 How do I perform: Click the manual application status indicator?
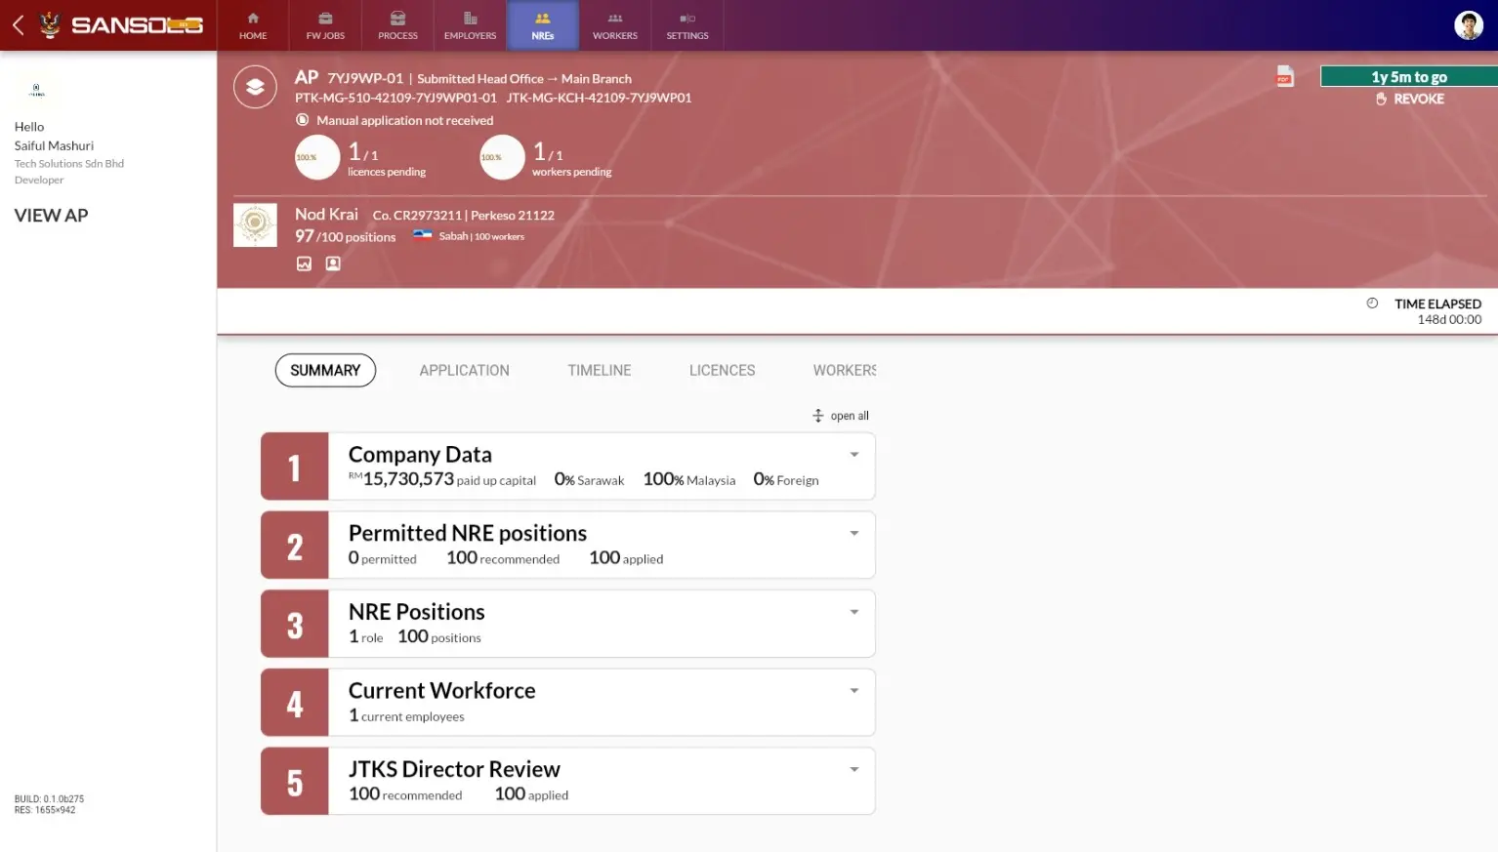coord(303,120)
